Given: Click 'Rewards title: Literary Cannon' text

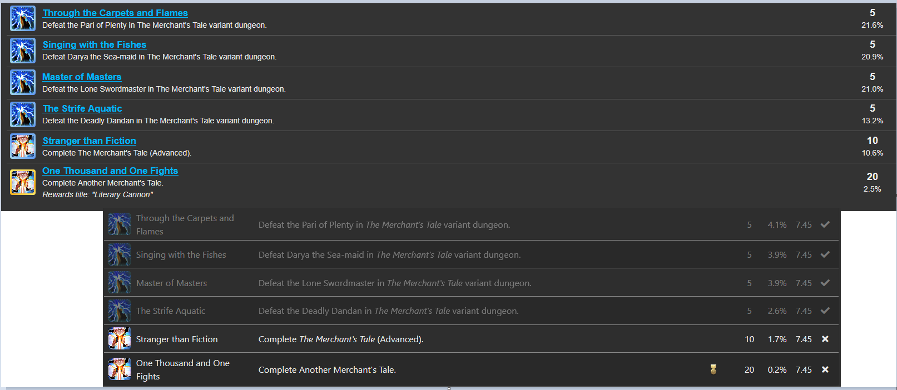Looking at the screenshot, I should [97, 194].
